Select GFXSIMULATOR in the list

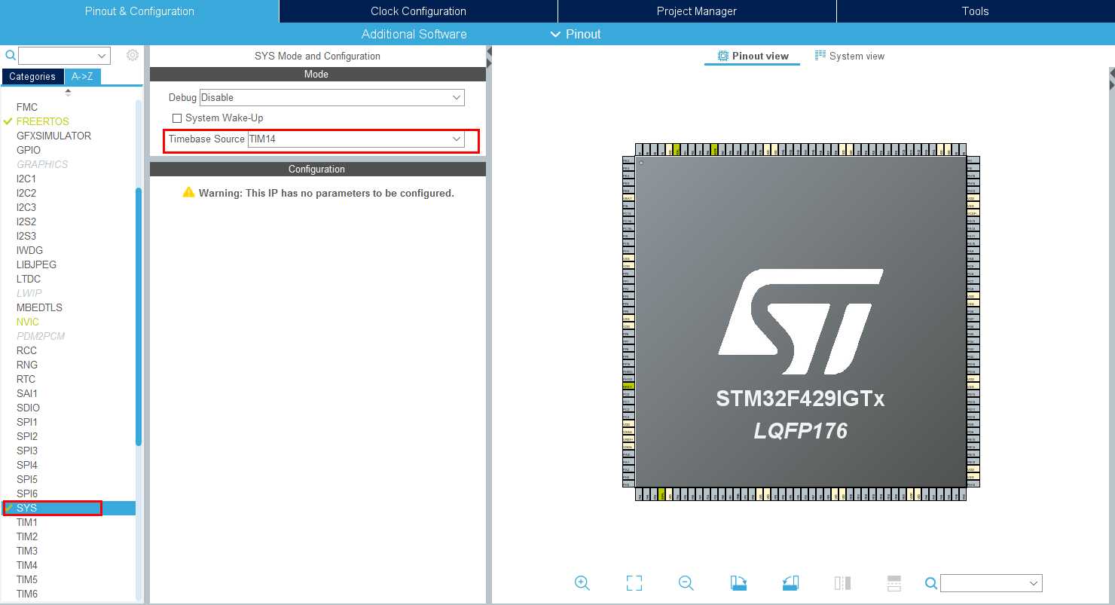tap(53, 136)
